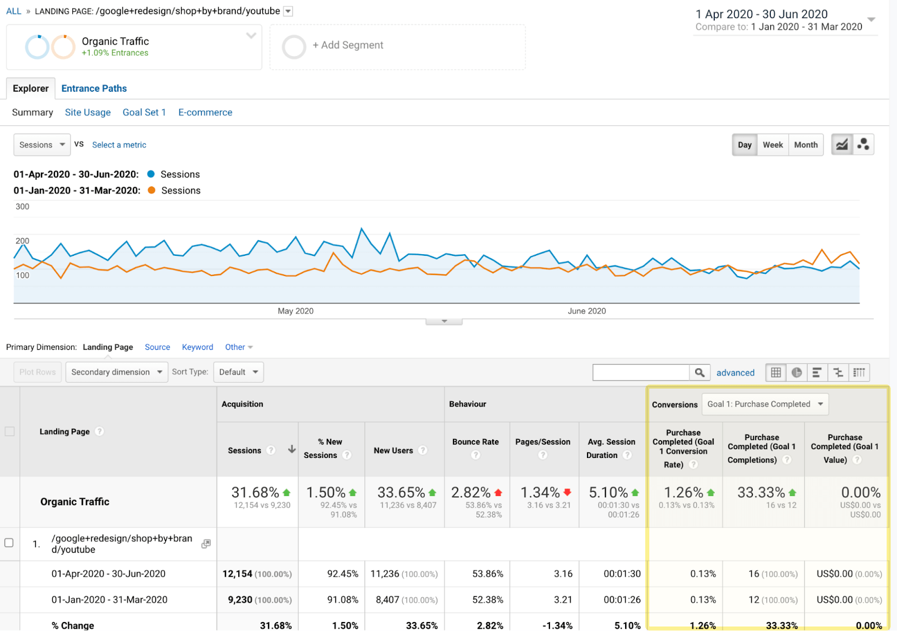Viewport: 897px width, 631px height.
Task: Open landing page in new window icon
Action: point(206,544)
